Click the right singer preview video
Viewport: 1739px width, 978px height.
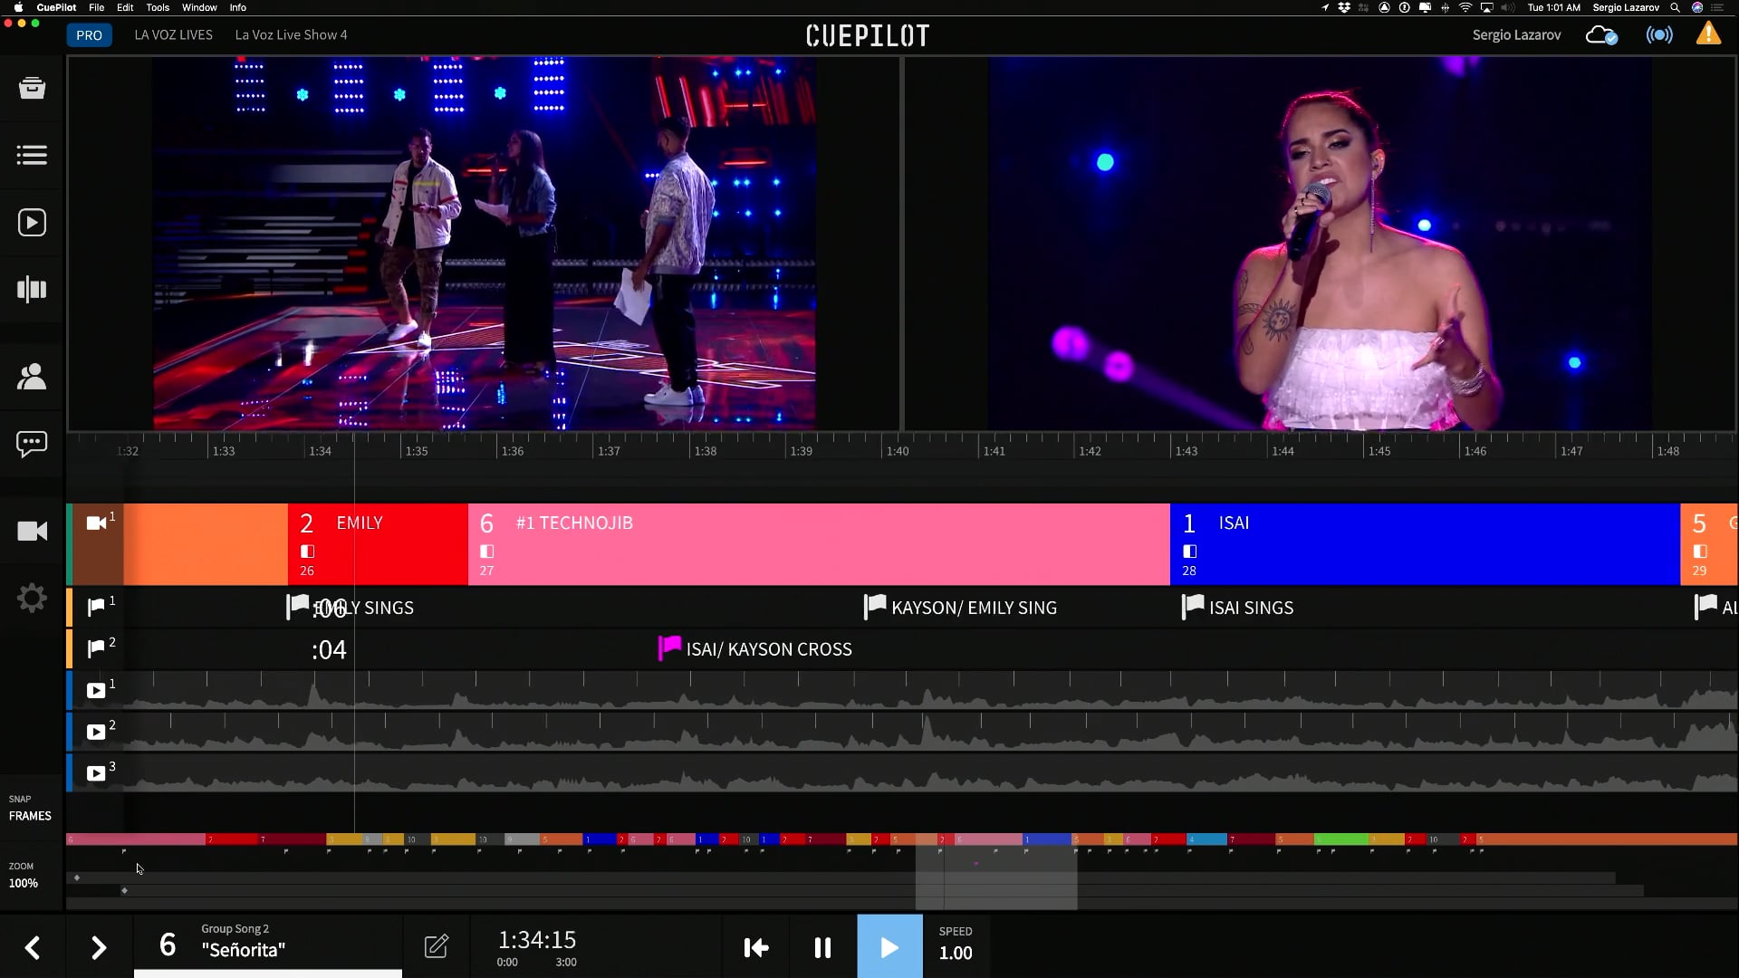coord(1320,243)
